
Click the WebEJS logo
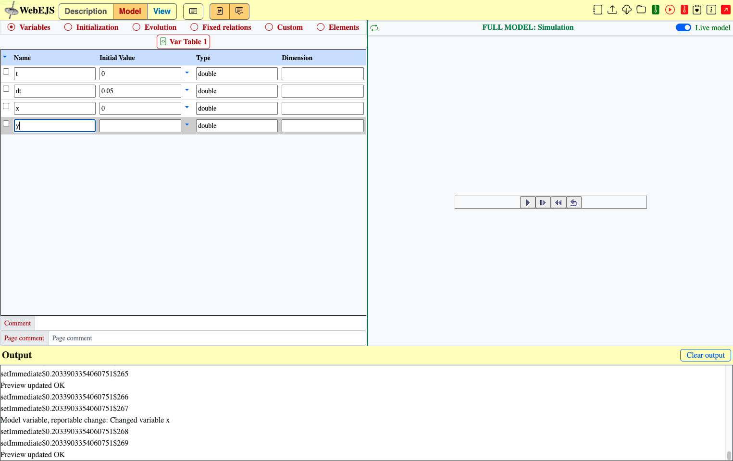click(30, 10)
